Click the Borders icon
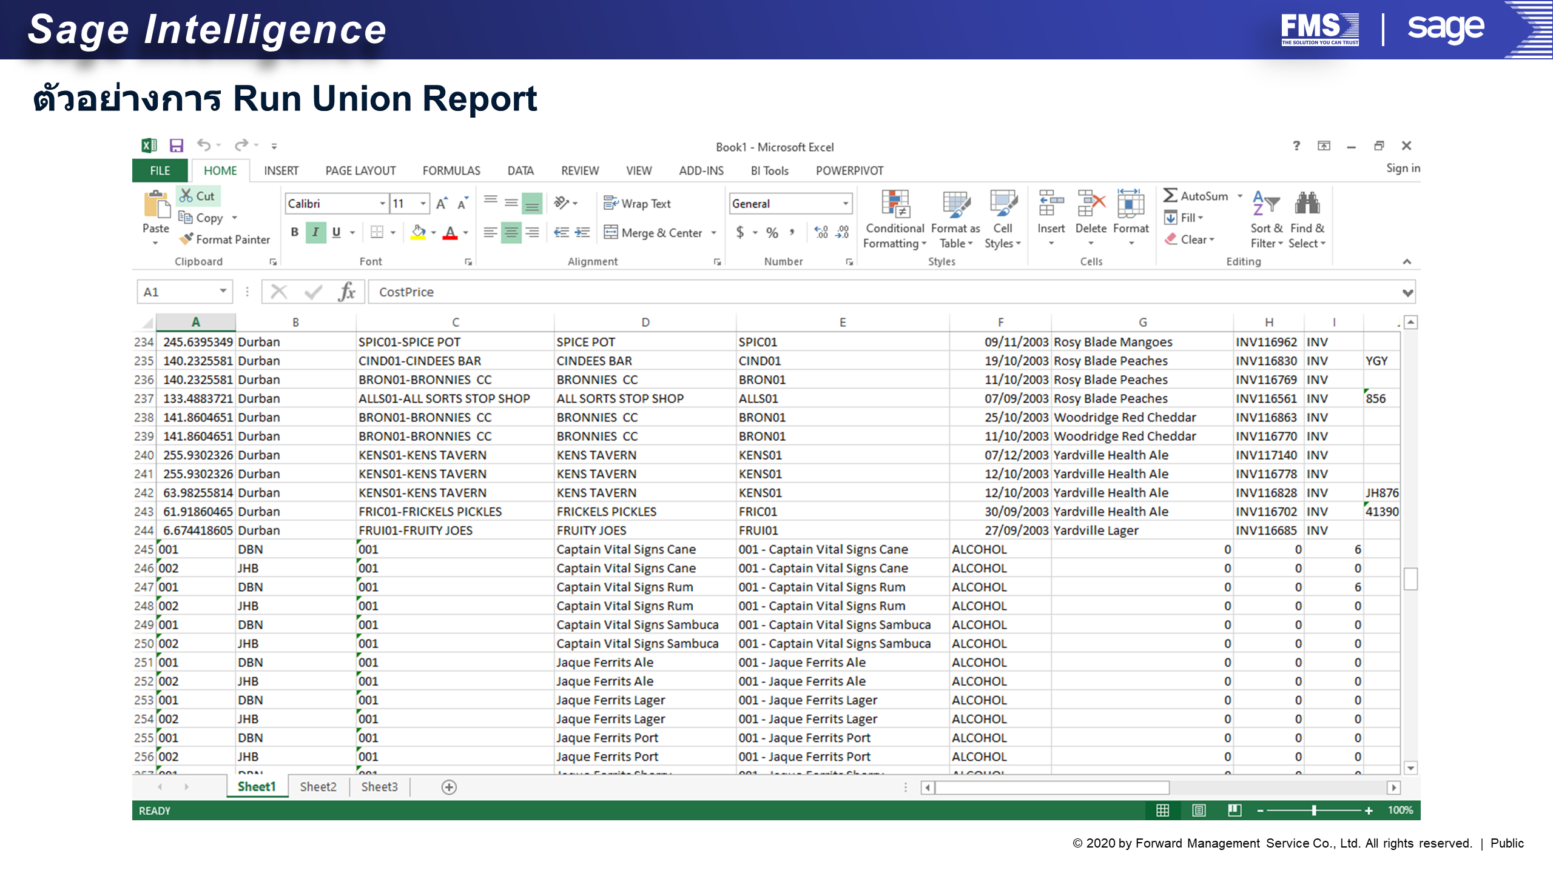The height and width of the screenshot is (873, 1553). click(x=377, y=232)
